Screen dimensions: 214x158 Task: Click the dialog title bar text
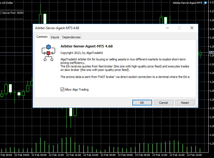57,28
